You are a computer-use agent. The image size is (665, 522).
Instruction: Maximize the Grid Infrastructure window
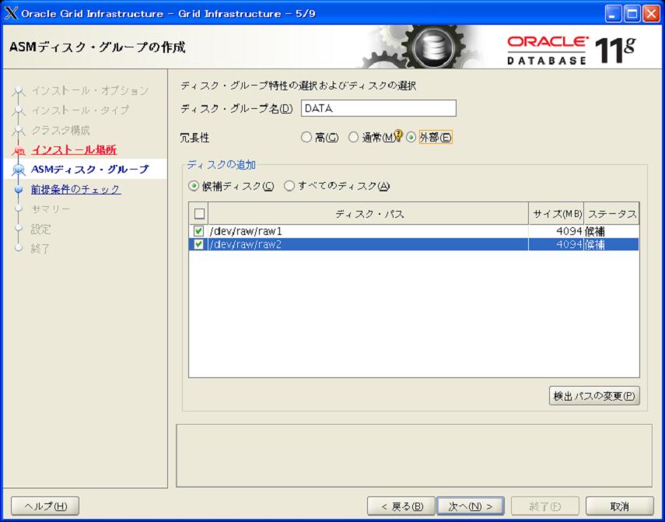click(632, 14)
